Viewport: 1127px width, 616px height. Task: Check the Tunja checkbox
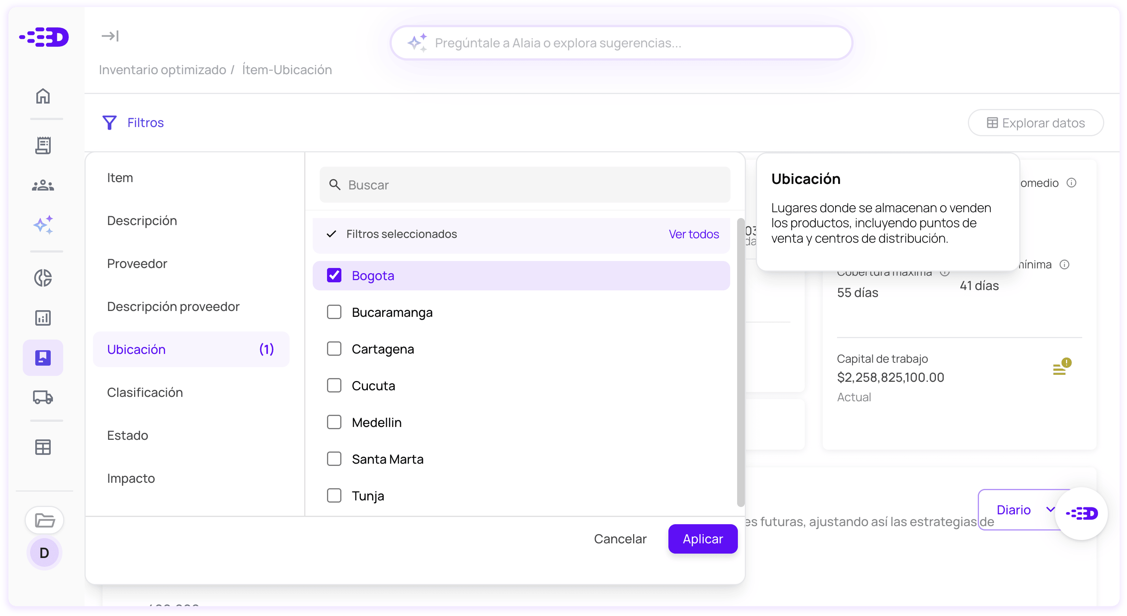(x=334, y=496)
